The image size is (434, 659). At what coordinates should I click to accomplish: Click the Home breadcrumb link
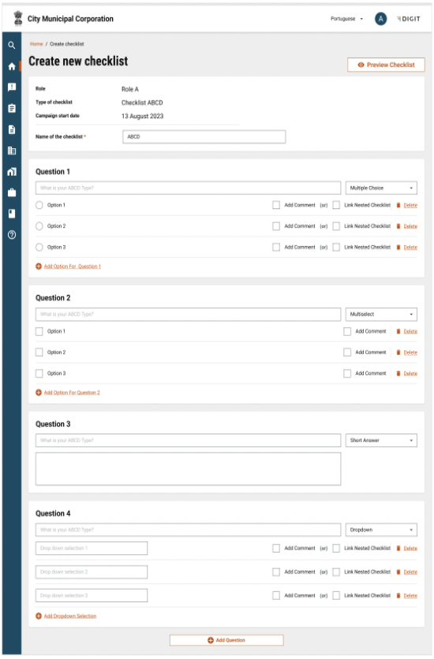point(36,43)
